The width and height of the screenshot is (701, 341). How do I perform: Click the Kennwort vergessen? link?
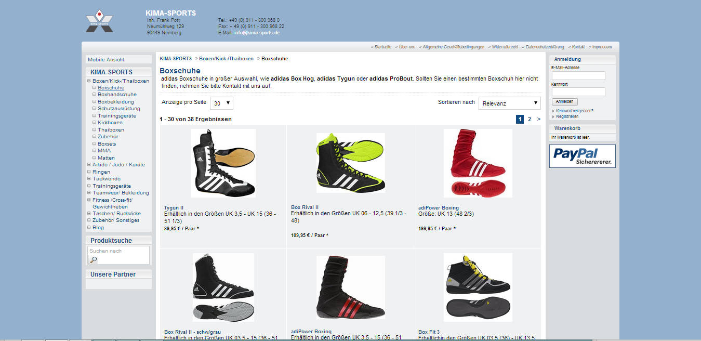click(x=575, y=111)
